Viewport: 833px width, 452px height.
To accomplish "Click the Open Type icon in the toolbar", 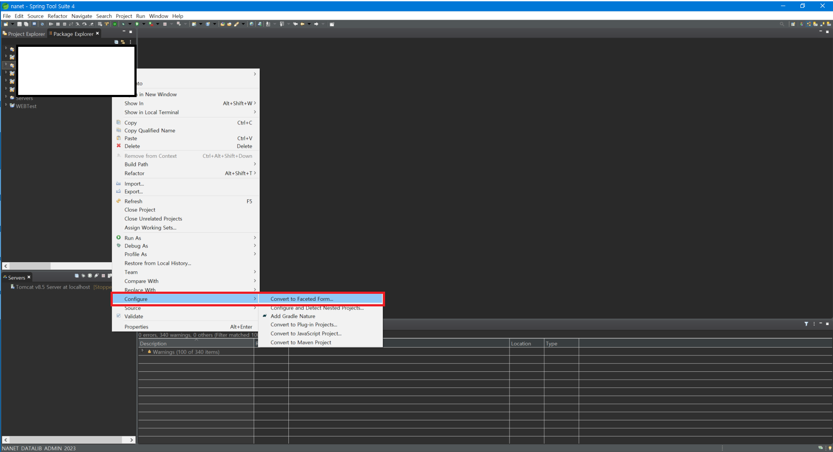I will pos(222,24).
